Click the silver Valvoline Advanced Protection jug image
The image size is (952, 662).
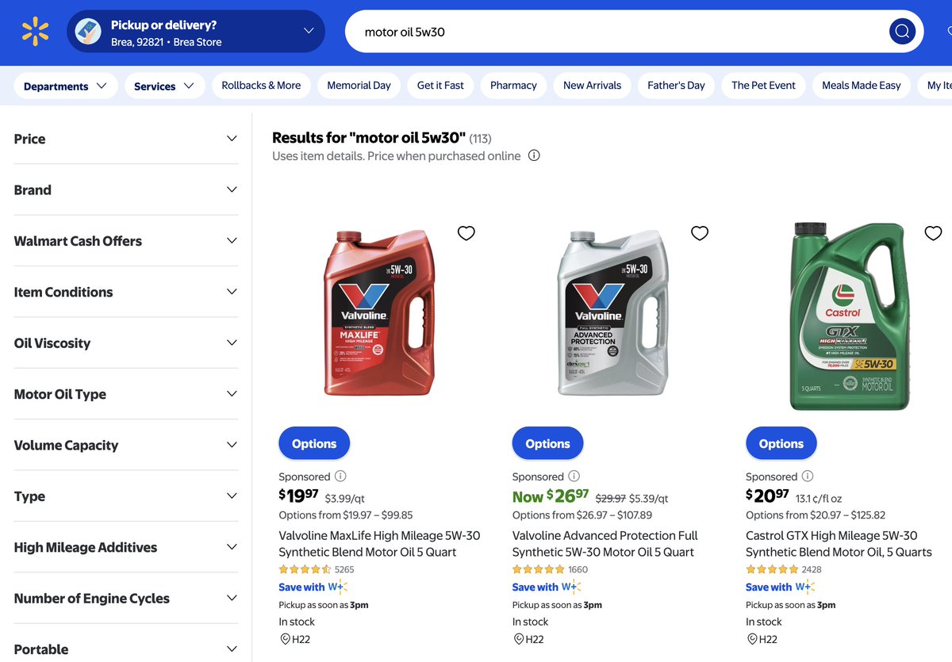pyautogui.click(x=612, y=312)
